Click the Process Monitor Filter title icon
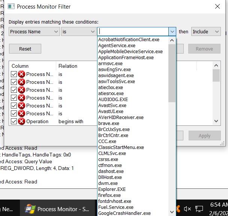228x216 pixels. click(x=11, y=6)
